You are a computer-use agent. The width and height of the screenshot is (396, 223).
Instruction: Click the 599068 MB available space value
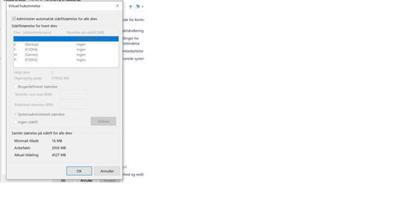tap(60, 78)
